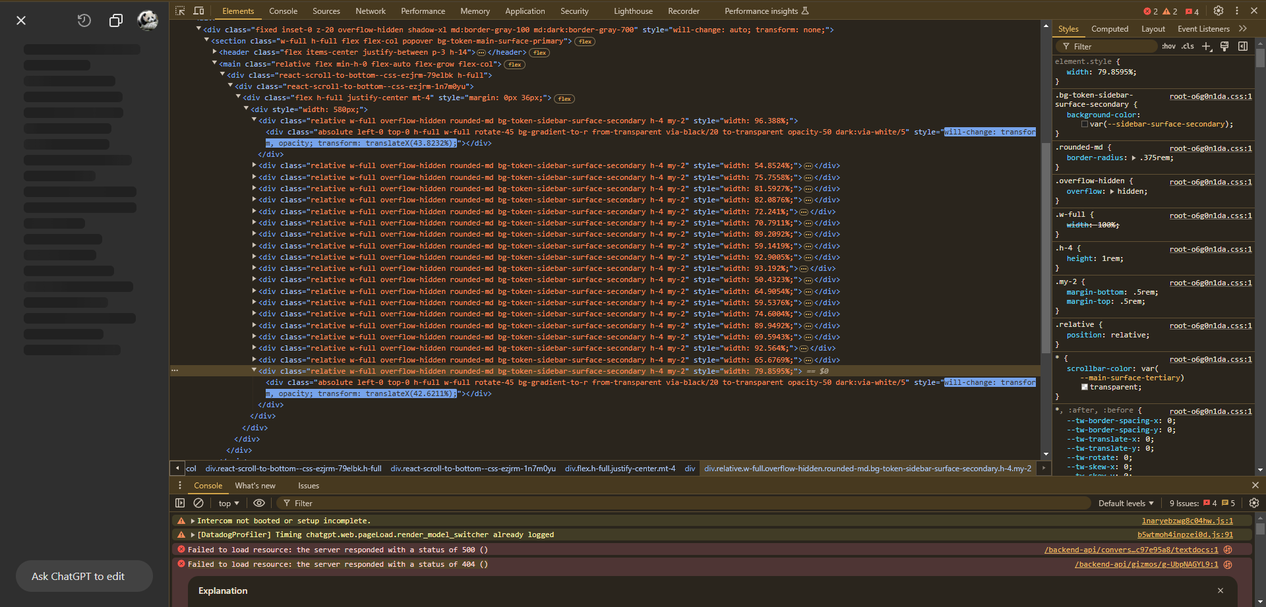The width and height of the screenshot is (1266, 607).
Task: Open the b5wtmoh4inpzei0d.js:91 source link
Action: [1185, 535]
